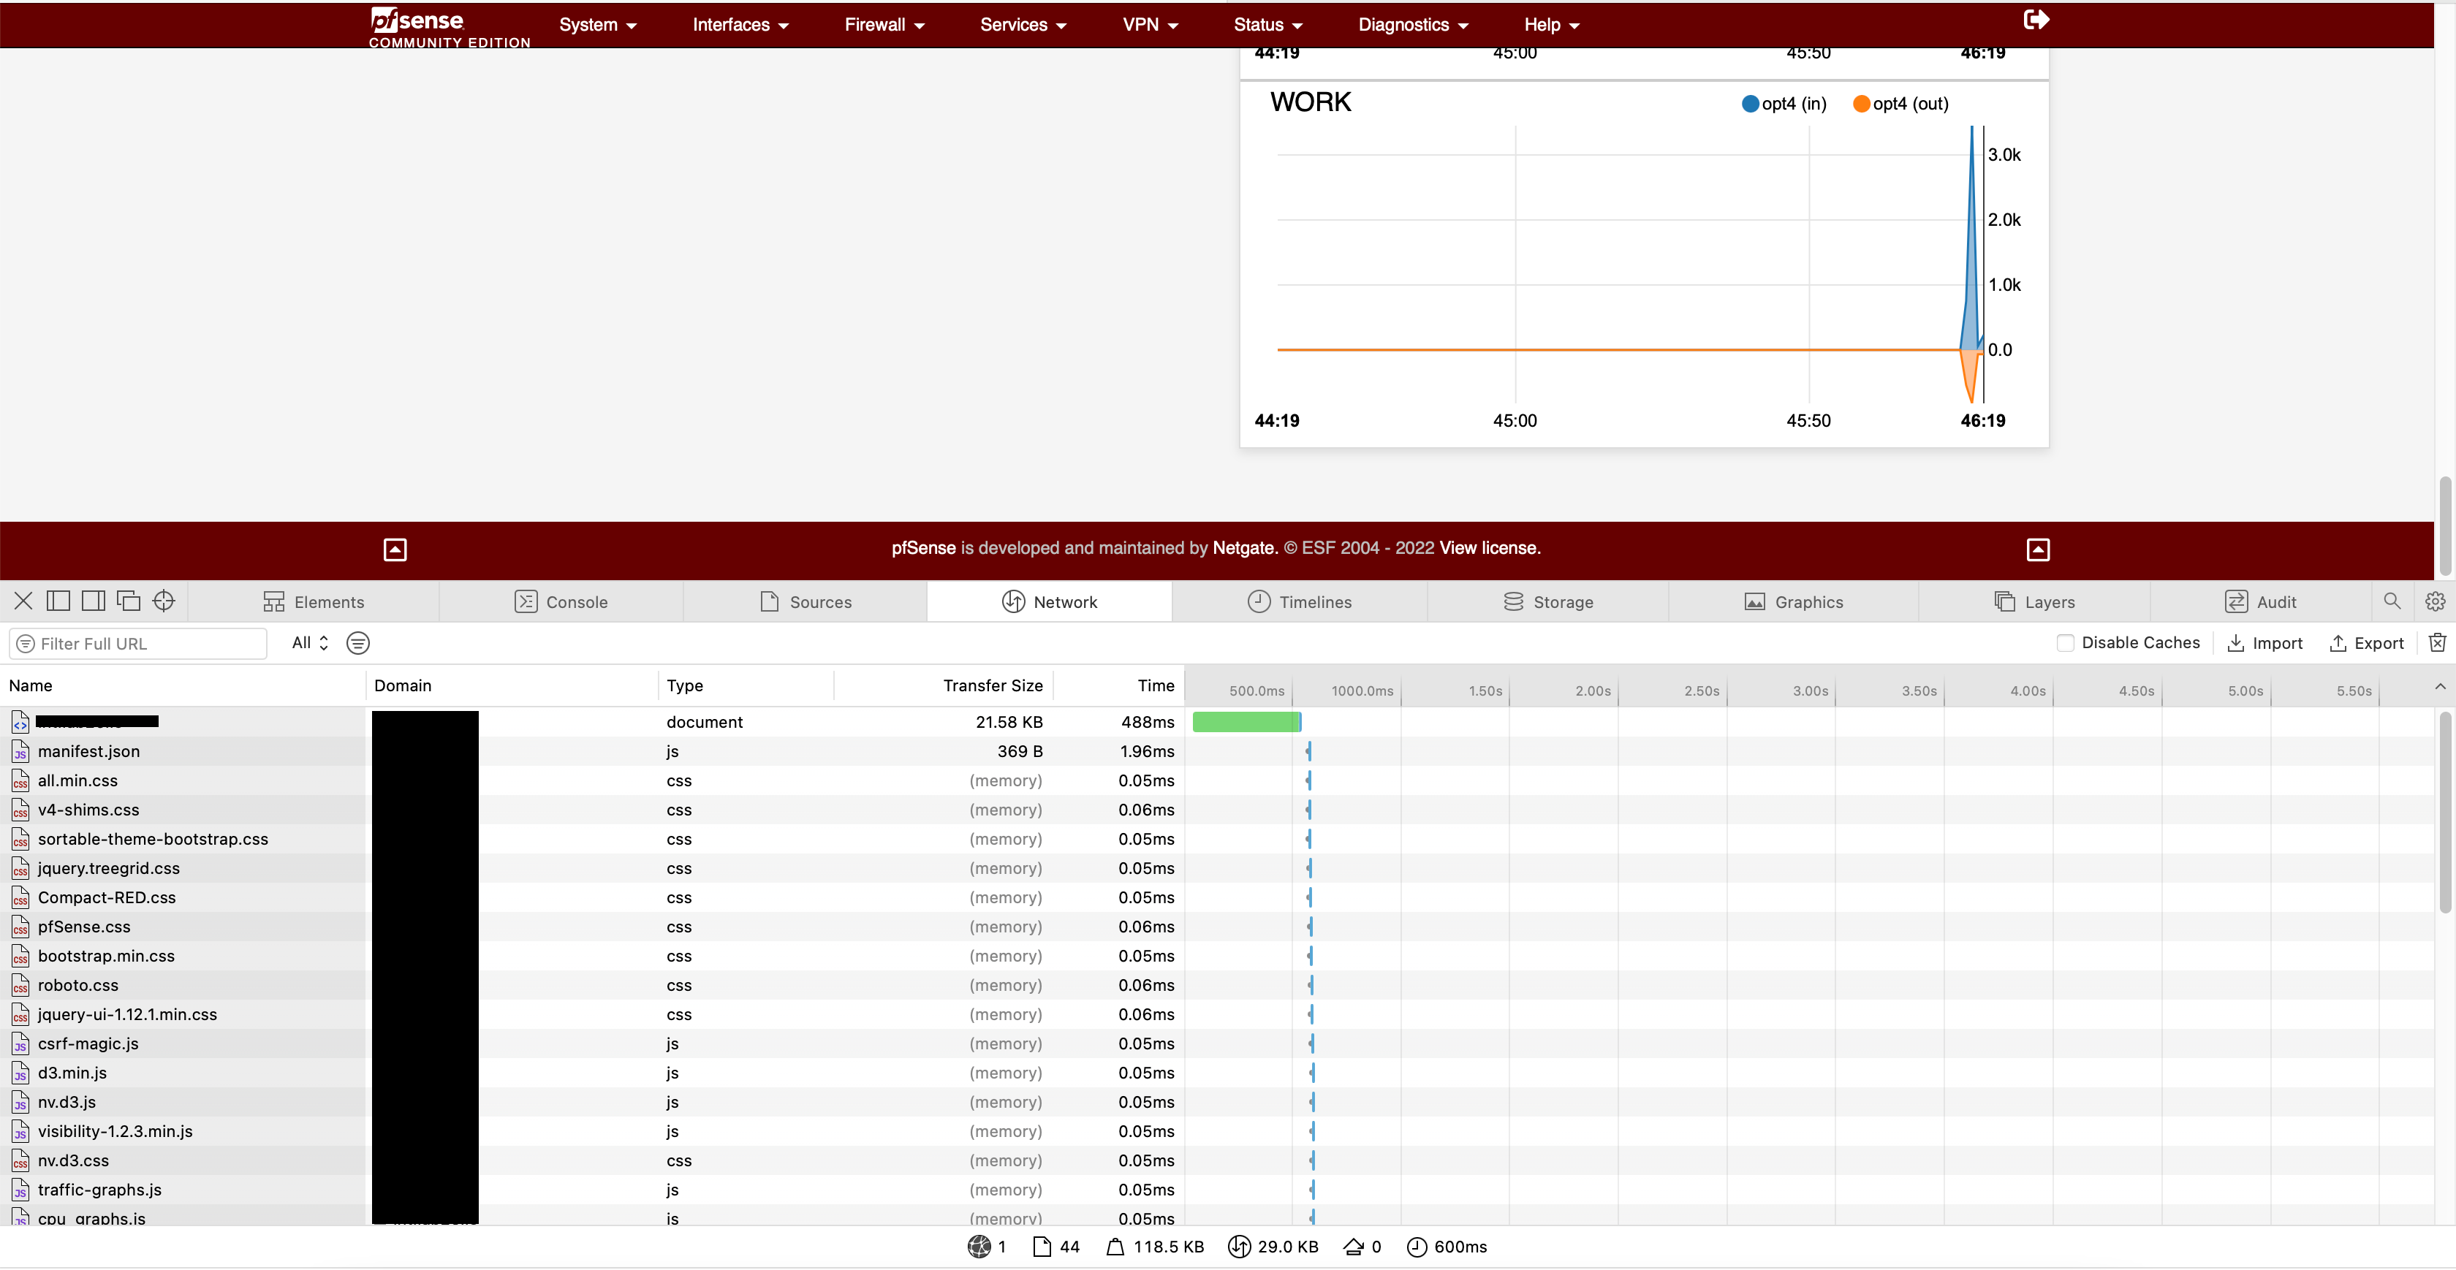Click the resource count document icon in the status bar

[1042, 1246]
